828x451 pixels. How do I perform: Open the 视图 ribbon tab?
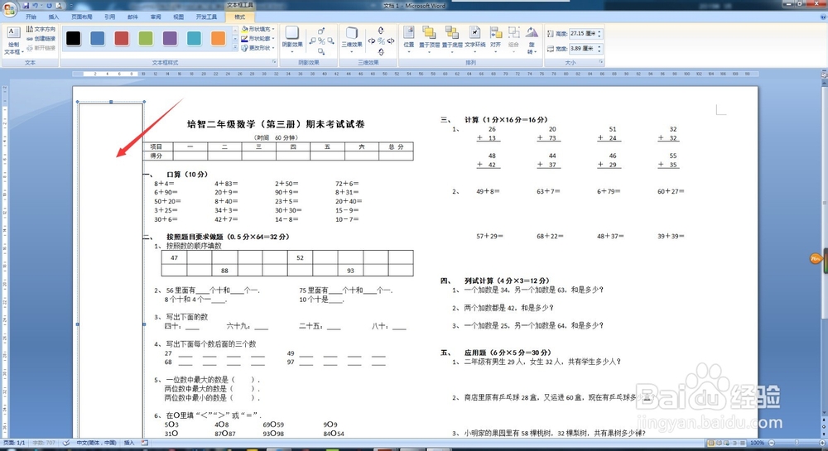click(x=179, y=17)
